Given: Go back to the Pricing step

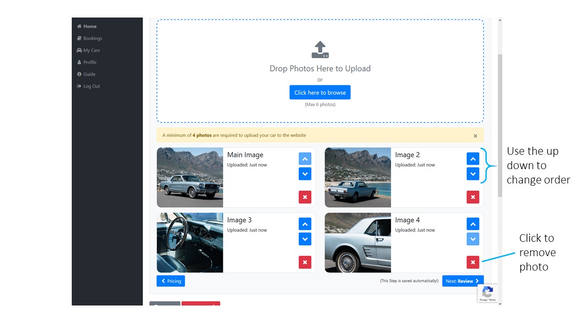Looking at the screenshot, I should [x=171, y=281].
